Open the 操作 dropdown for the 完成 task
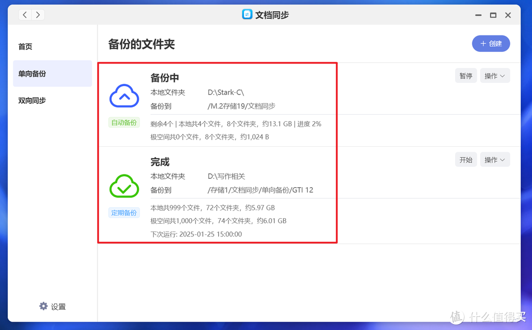 (495, 159)
